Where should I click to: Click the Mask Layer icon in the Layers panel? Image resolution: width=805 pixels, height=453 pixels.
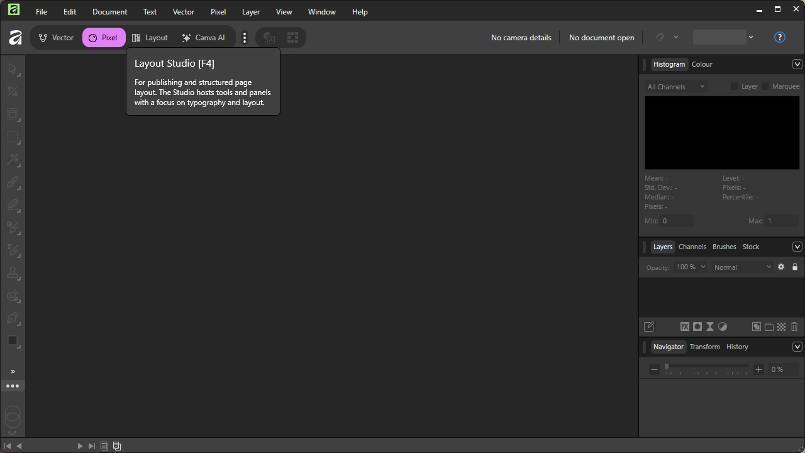(697, 327)
